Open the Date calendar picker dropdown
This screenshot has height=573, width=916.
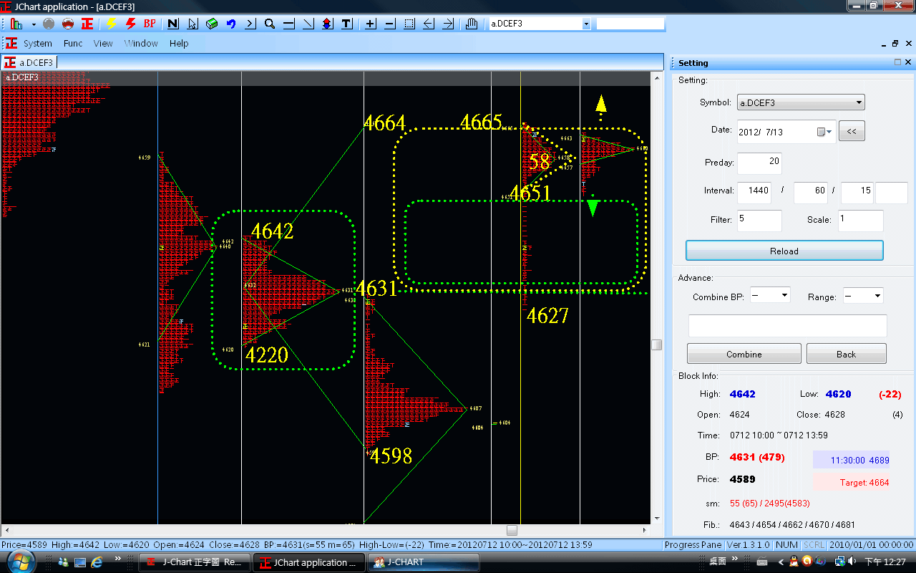coord(824,132)
